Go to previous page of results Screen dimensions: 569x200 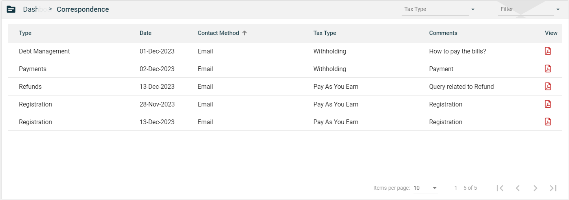(518, 188)
